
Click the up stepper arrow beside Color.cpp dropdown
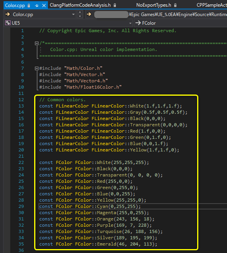point(80,12)
